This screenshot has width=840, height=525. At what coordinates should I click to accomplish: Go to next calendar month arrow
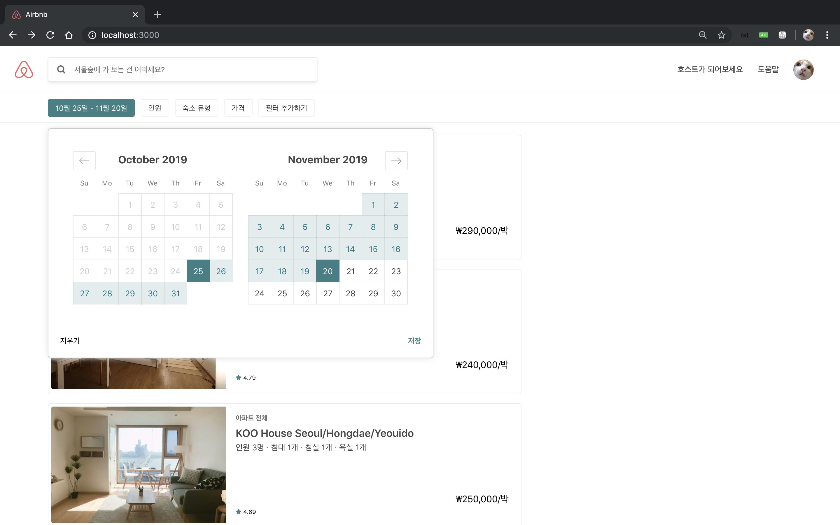(x=396, y=160)
